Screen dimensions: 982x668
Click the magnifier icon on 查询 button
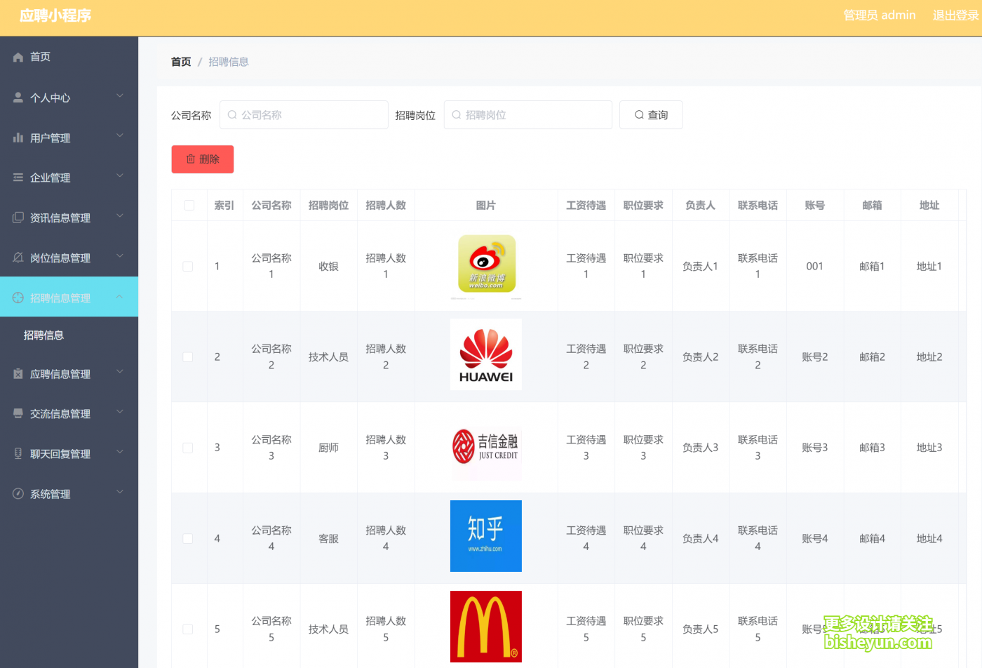pyautogui.click(x=639, y=115)
